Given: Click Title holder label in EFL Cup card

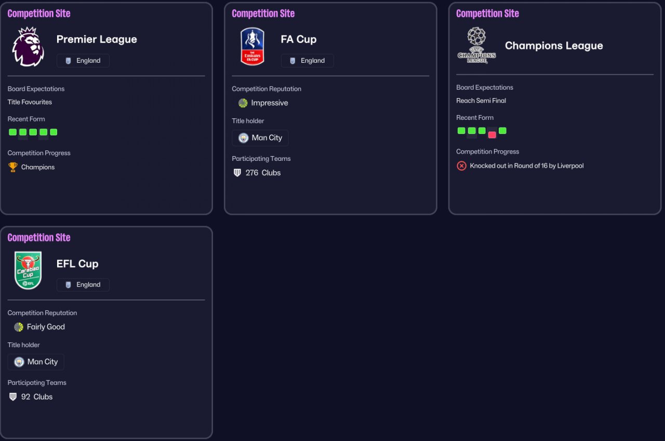Looking at the screenshot, I should 23,345.
